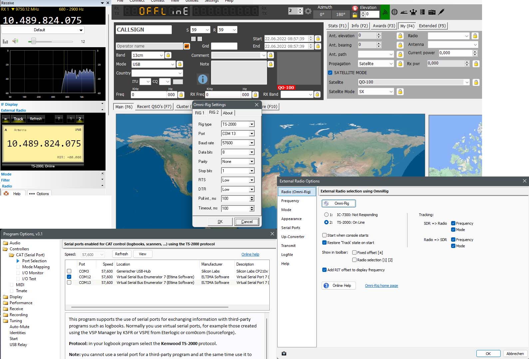529x359 pixels.
Task: Select Port Selection in Program Options tree
Action: 34,261
